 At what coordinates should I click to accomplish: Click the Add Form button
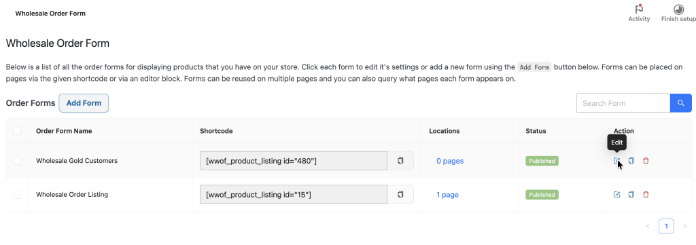point(84,103)
